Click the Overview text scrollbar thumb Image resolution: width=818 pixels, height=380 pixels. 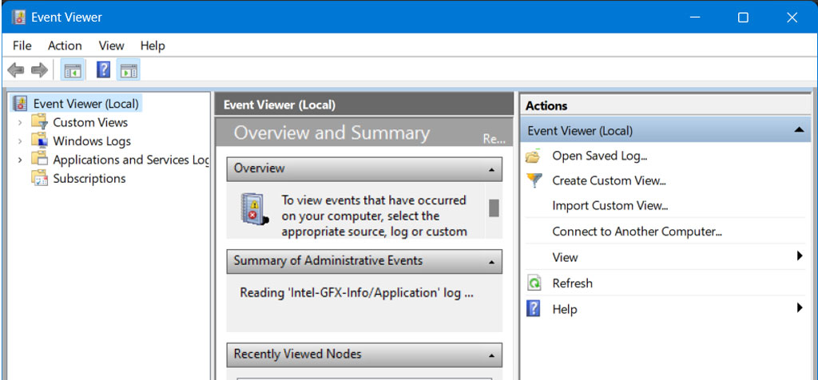point(494,208)
